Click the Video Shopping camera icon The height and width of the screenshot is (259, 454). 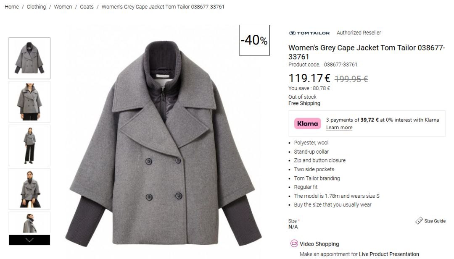294,243
